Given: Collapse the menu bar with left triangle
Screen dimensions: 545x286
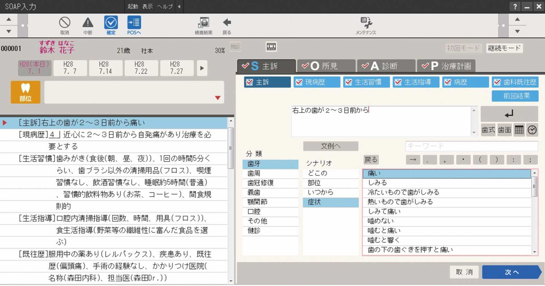Looking at the screenshot, I should click(179, 7).
